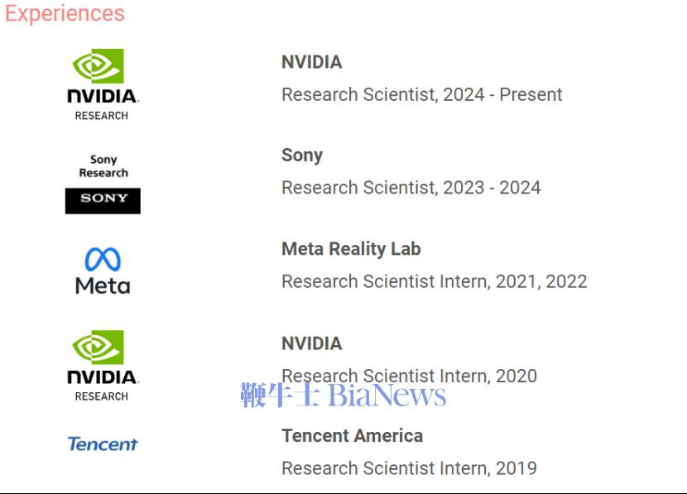The image size is (687, 494).
Task: Select text Research Scientist, 2023 - 2024
Action: (x=411, y=188)
